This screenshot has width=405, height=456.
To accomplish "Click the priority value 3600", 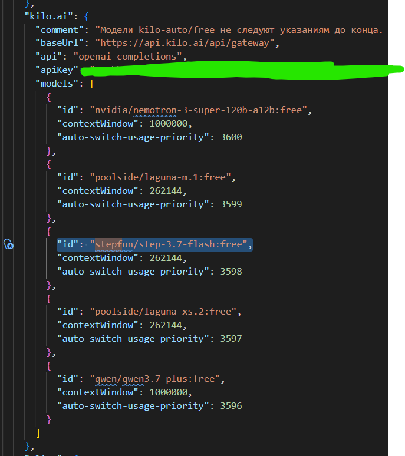I will tap(231, 137).
